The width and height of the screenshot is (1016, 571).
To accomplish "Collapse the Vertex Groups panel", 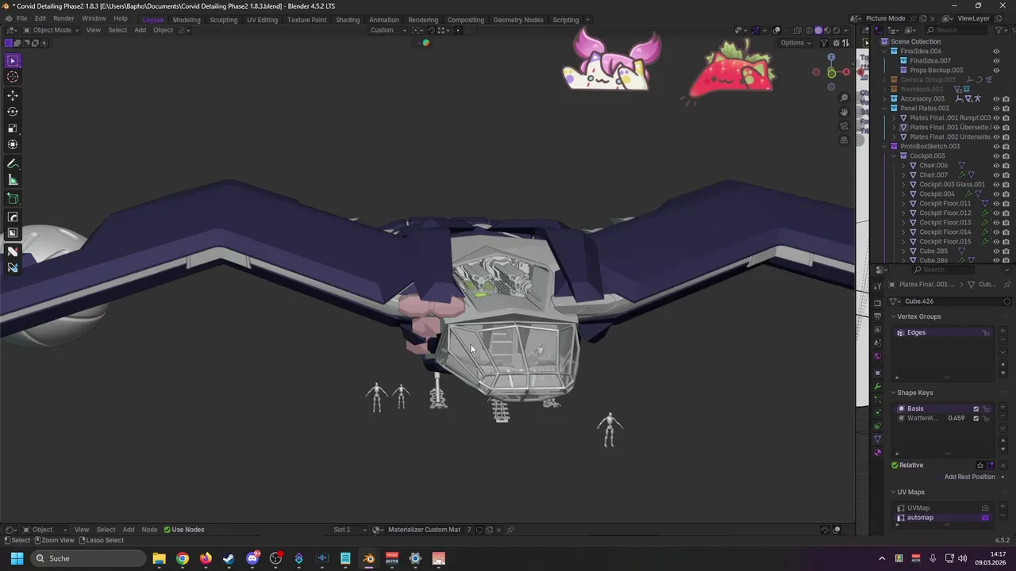I will (x=893, y=316).
